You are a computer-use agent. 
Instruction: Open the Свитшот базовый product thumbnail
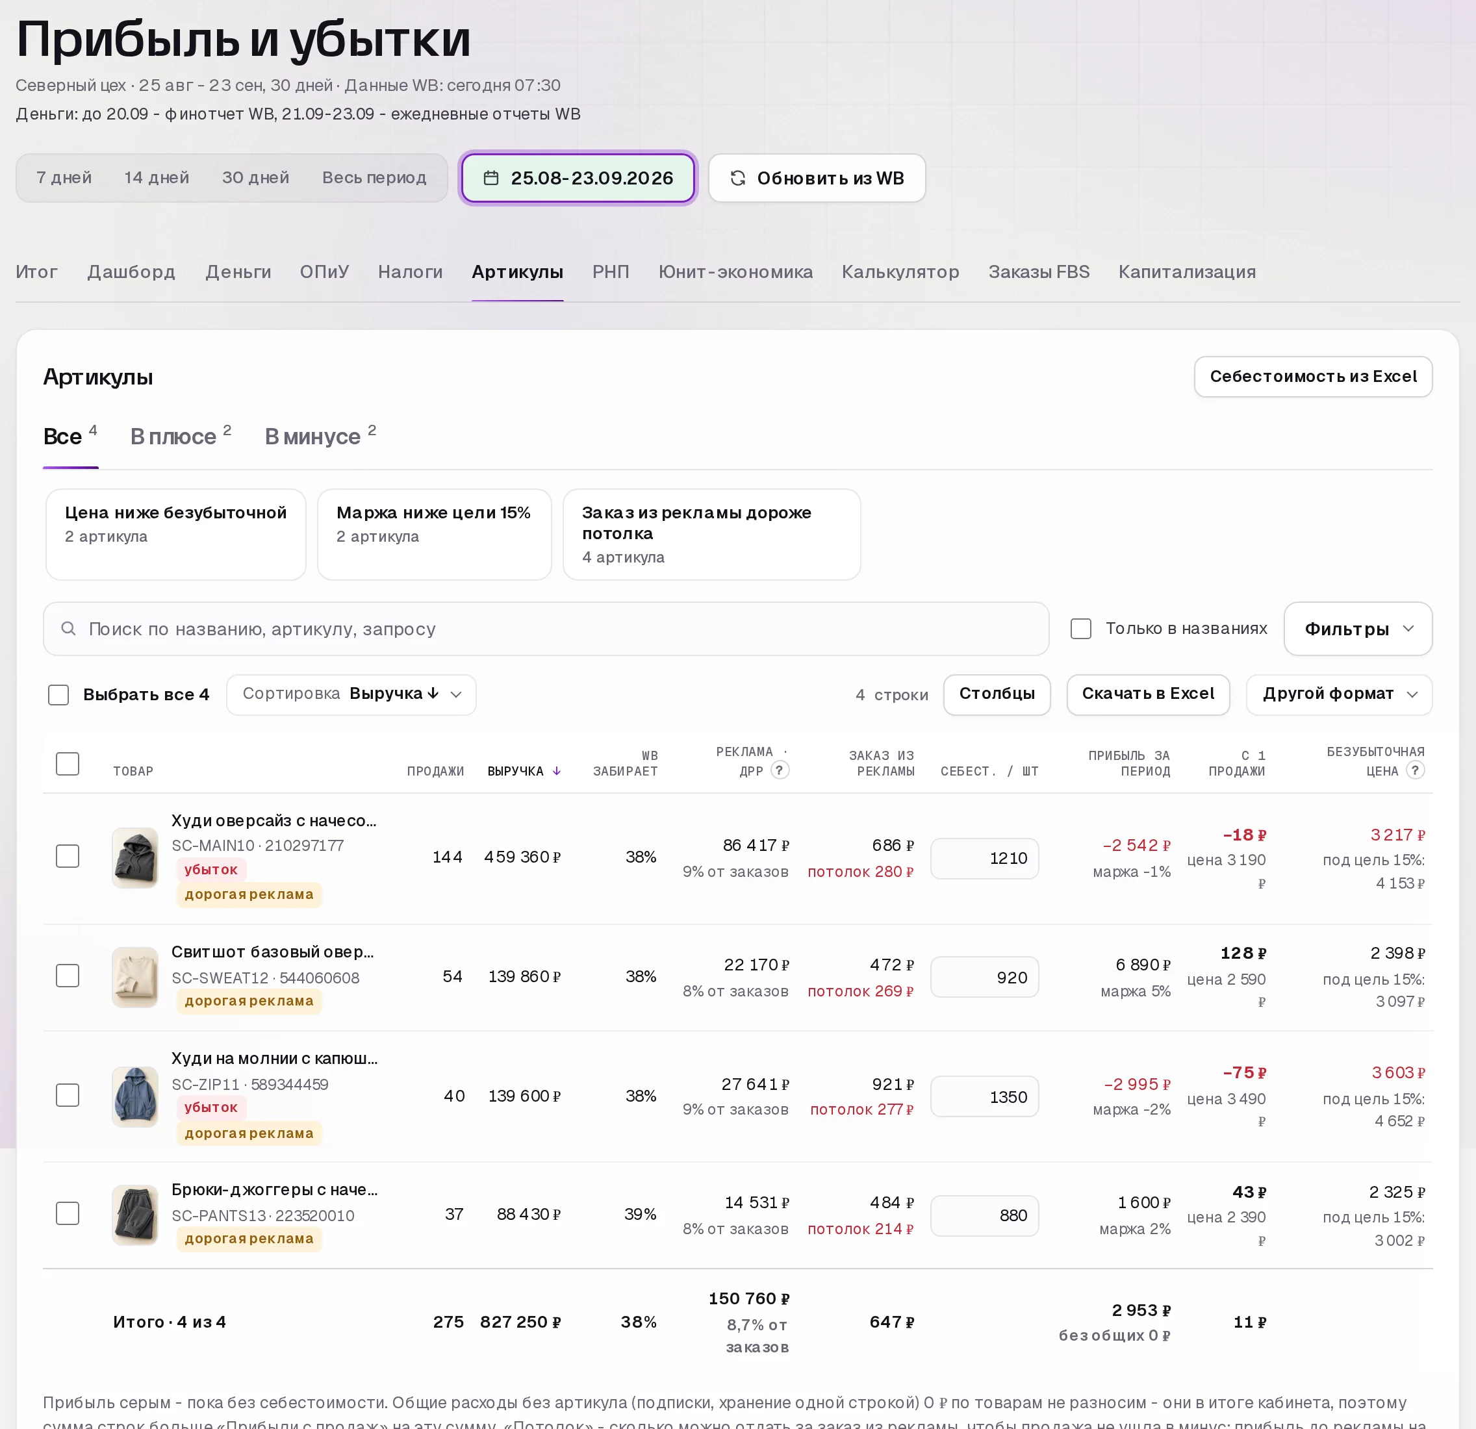134,976
